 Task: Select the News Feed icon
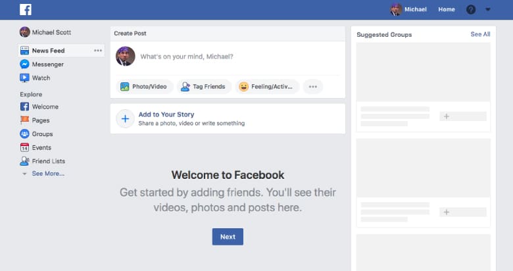(24, 51)
